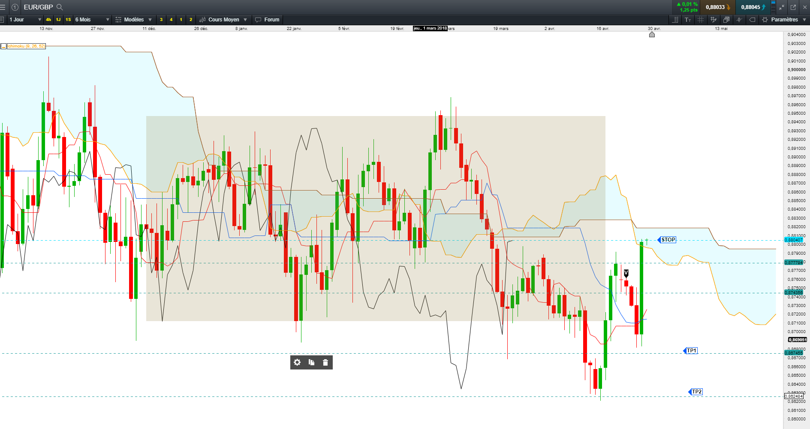Click the 13 nov. date on time axis
The image size is (810, 429).
click(46, 29)
